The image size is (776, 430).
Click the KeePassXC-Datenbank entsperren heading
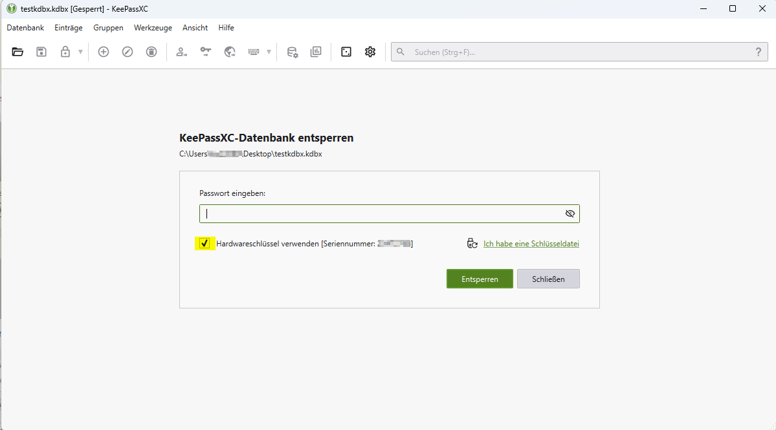pyautogui.click(x=266, y=138)
